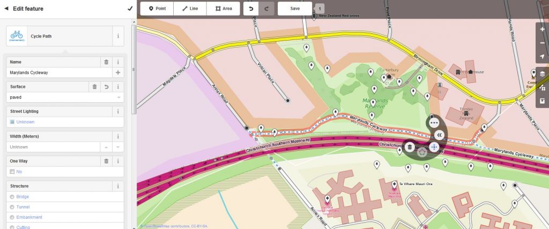Add a multilingual name with the plus icon
This screenshot has height=229, width=549.
click(x=118, y=73)
